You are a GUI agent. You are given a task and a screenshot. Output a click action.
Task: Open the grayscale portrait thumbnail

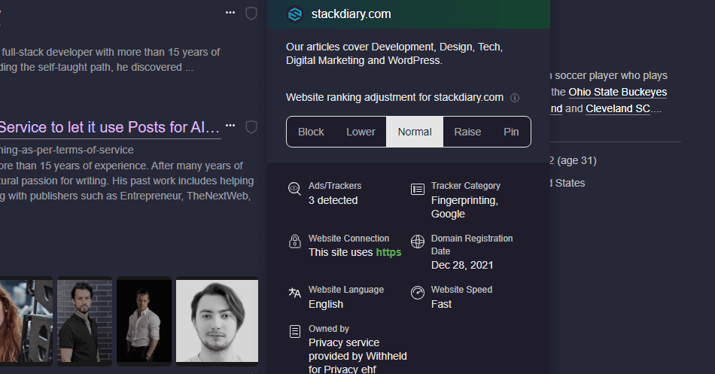tap(217, 321)
